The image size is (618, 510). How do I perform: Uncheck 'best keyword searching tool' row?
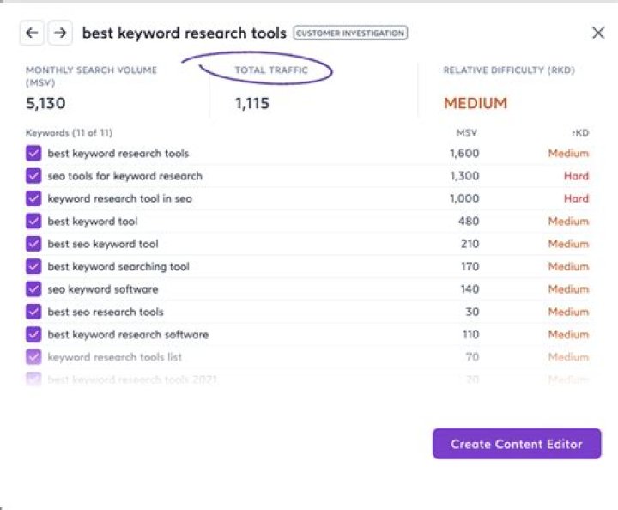coord(33,266)
